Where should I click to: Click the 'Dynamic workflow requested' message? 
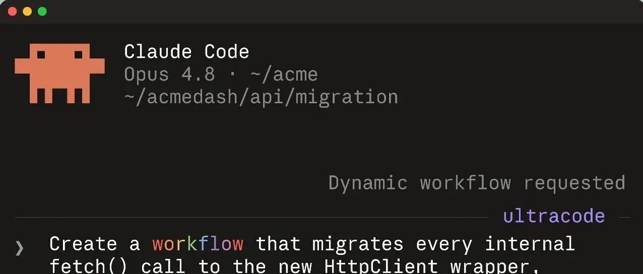[477, 182]
